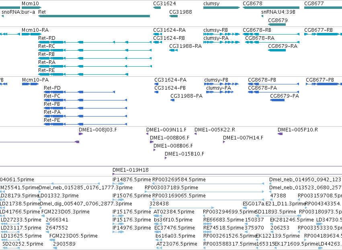Screen dimensions: 342x250
Task: Click the Ret-PC protein label
Action: tap(52, 96)
